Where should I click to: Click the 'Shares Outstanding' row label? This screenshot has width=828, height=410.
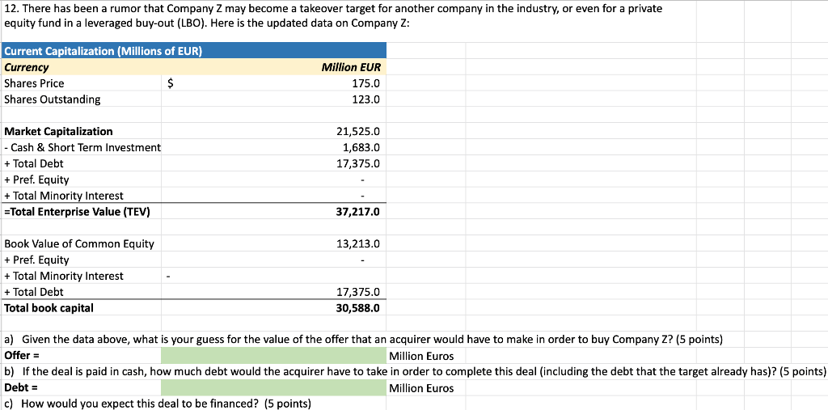pos(52,99)
